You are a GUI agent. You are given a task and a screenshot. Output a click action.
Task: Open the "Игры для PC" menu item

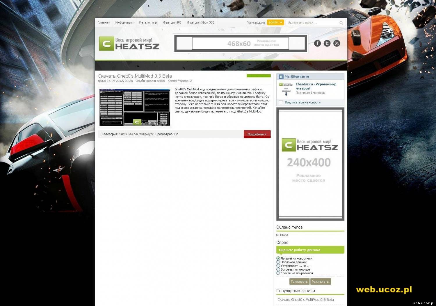pyautogui.click(x=172, y=22)
